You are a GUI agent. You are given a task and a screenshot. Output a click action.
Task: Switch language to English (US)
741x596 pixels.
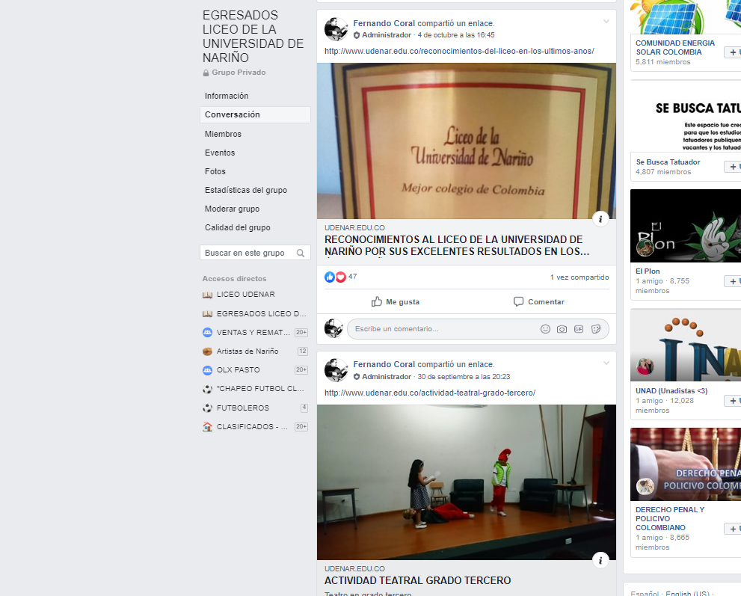[687, 593]
